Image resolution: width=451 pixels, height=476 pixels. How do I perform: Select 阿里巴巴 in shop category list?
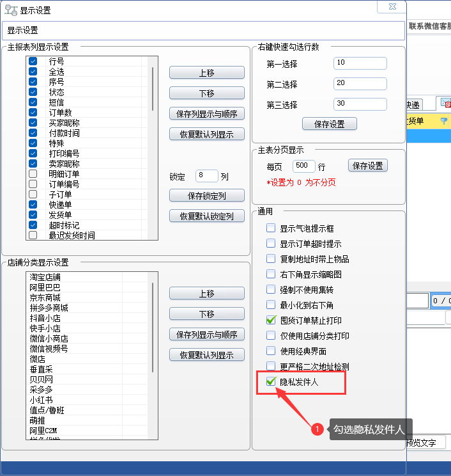[x=45, y=287]
